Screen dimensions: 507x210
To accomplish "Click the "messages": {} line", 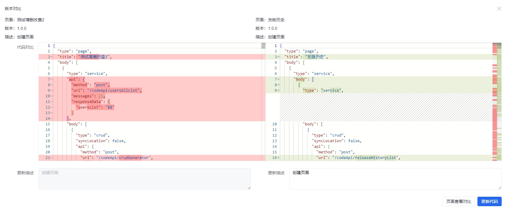I will 152,96.
